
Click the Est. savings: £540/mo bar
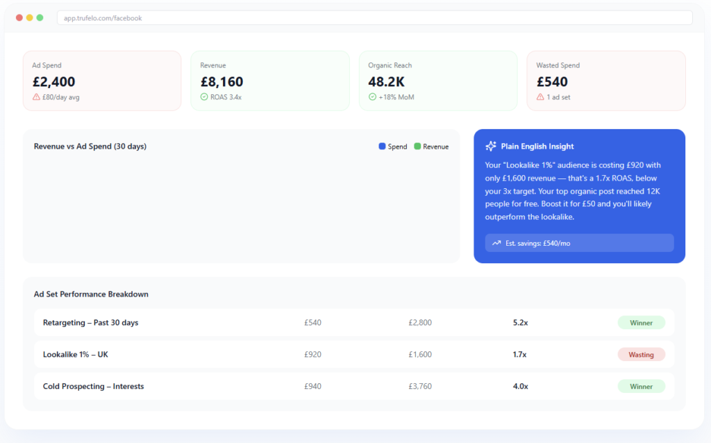coord(579,243)
